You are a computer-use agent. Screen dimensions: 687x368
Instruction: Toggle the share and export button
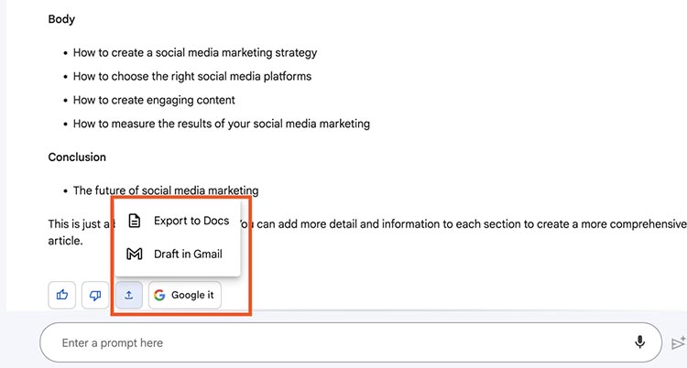pos(129,296)
